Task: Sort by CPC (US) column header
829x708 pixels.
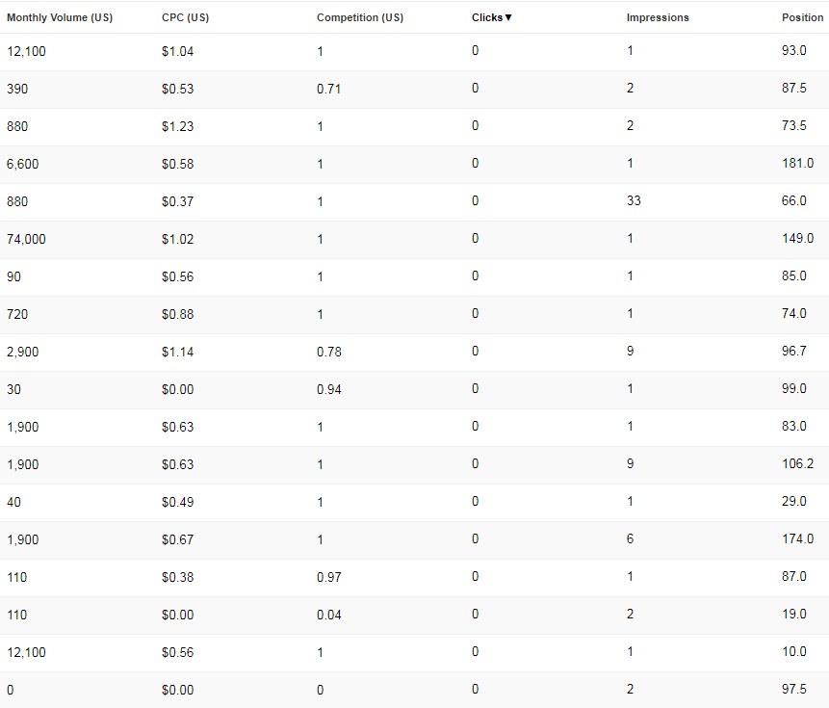Action: [x=185, y=17]
